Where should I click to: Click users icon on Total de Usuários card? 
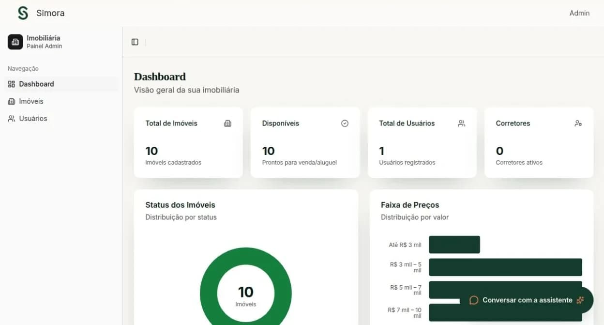462,124
